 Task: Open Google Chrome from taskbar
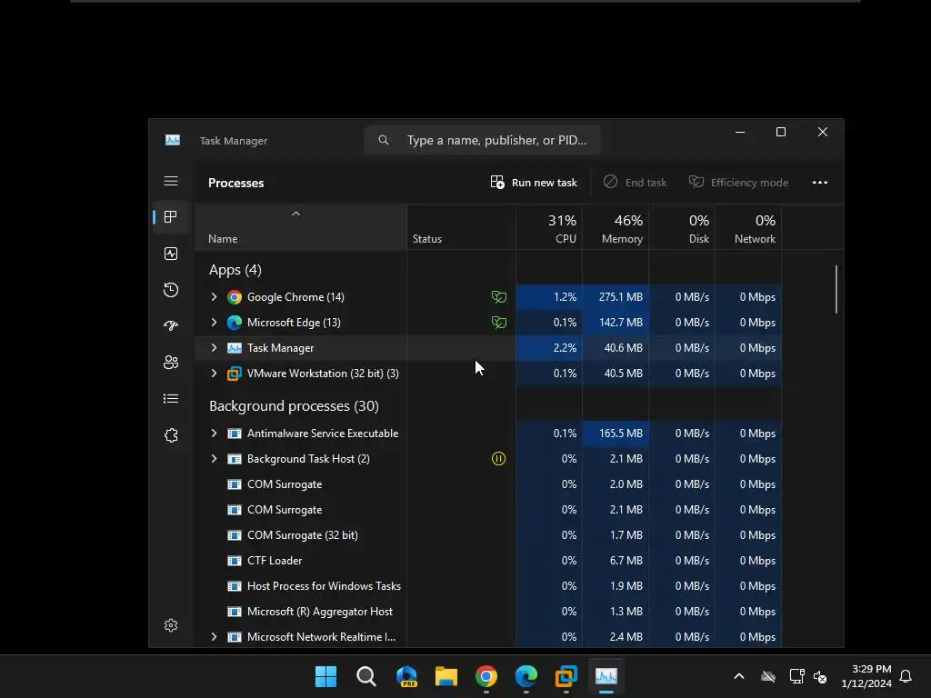[x=486, y=676]
